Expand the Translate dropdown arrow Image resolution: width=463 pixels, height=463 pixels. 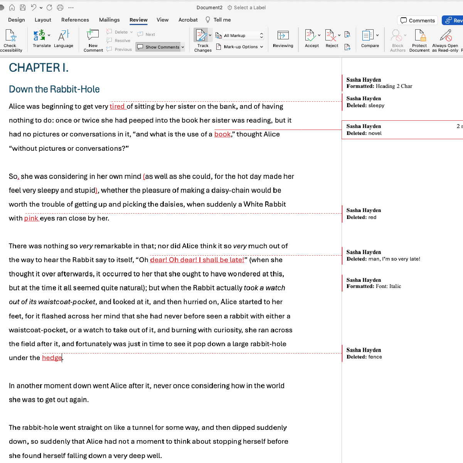coord(49,35)
